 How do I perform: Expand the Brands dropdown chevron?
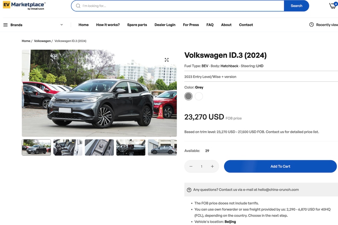pos(62,25)
